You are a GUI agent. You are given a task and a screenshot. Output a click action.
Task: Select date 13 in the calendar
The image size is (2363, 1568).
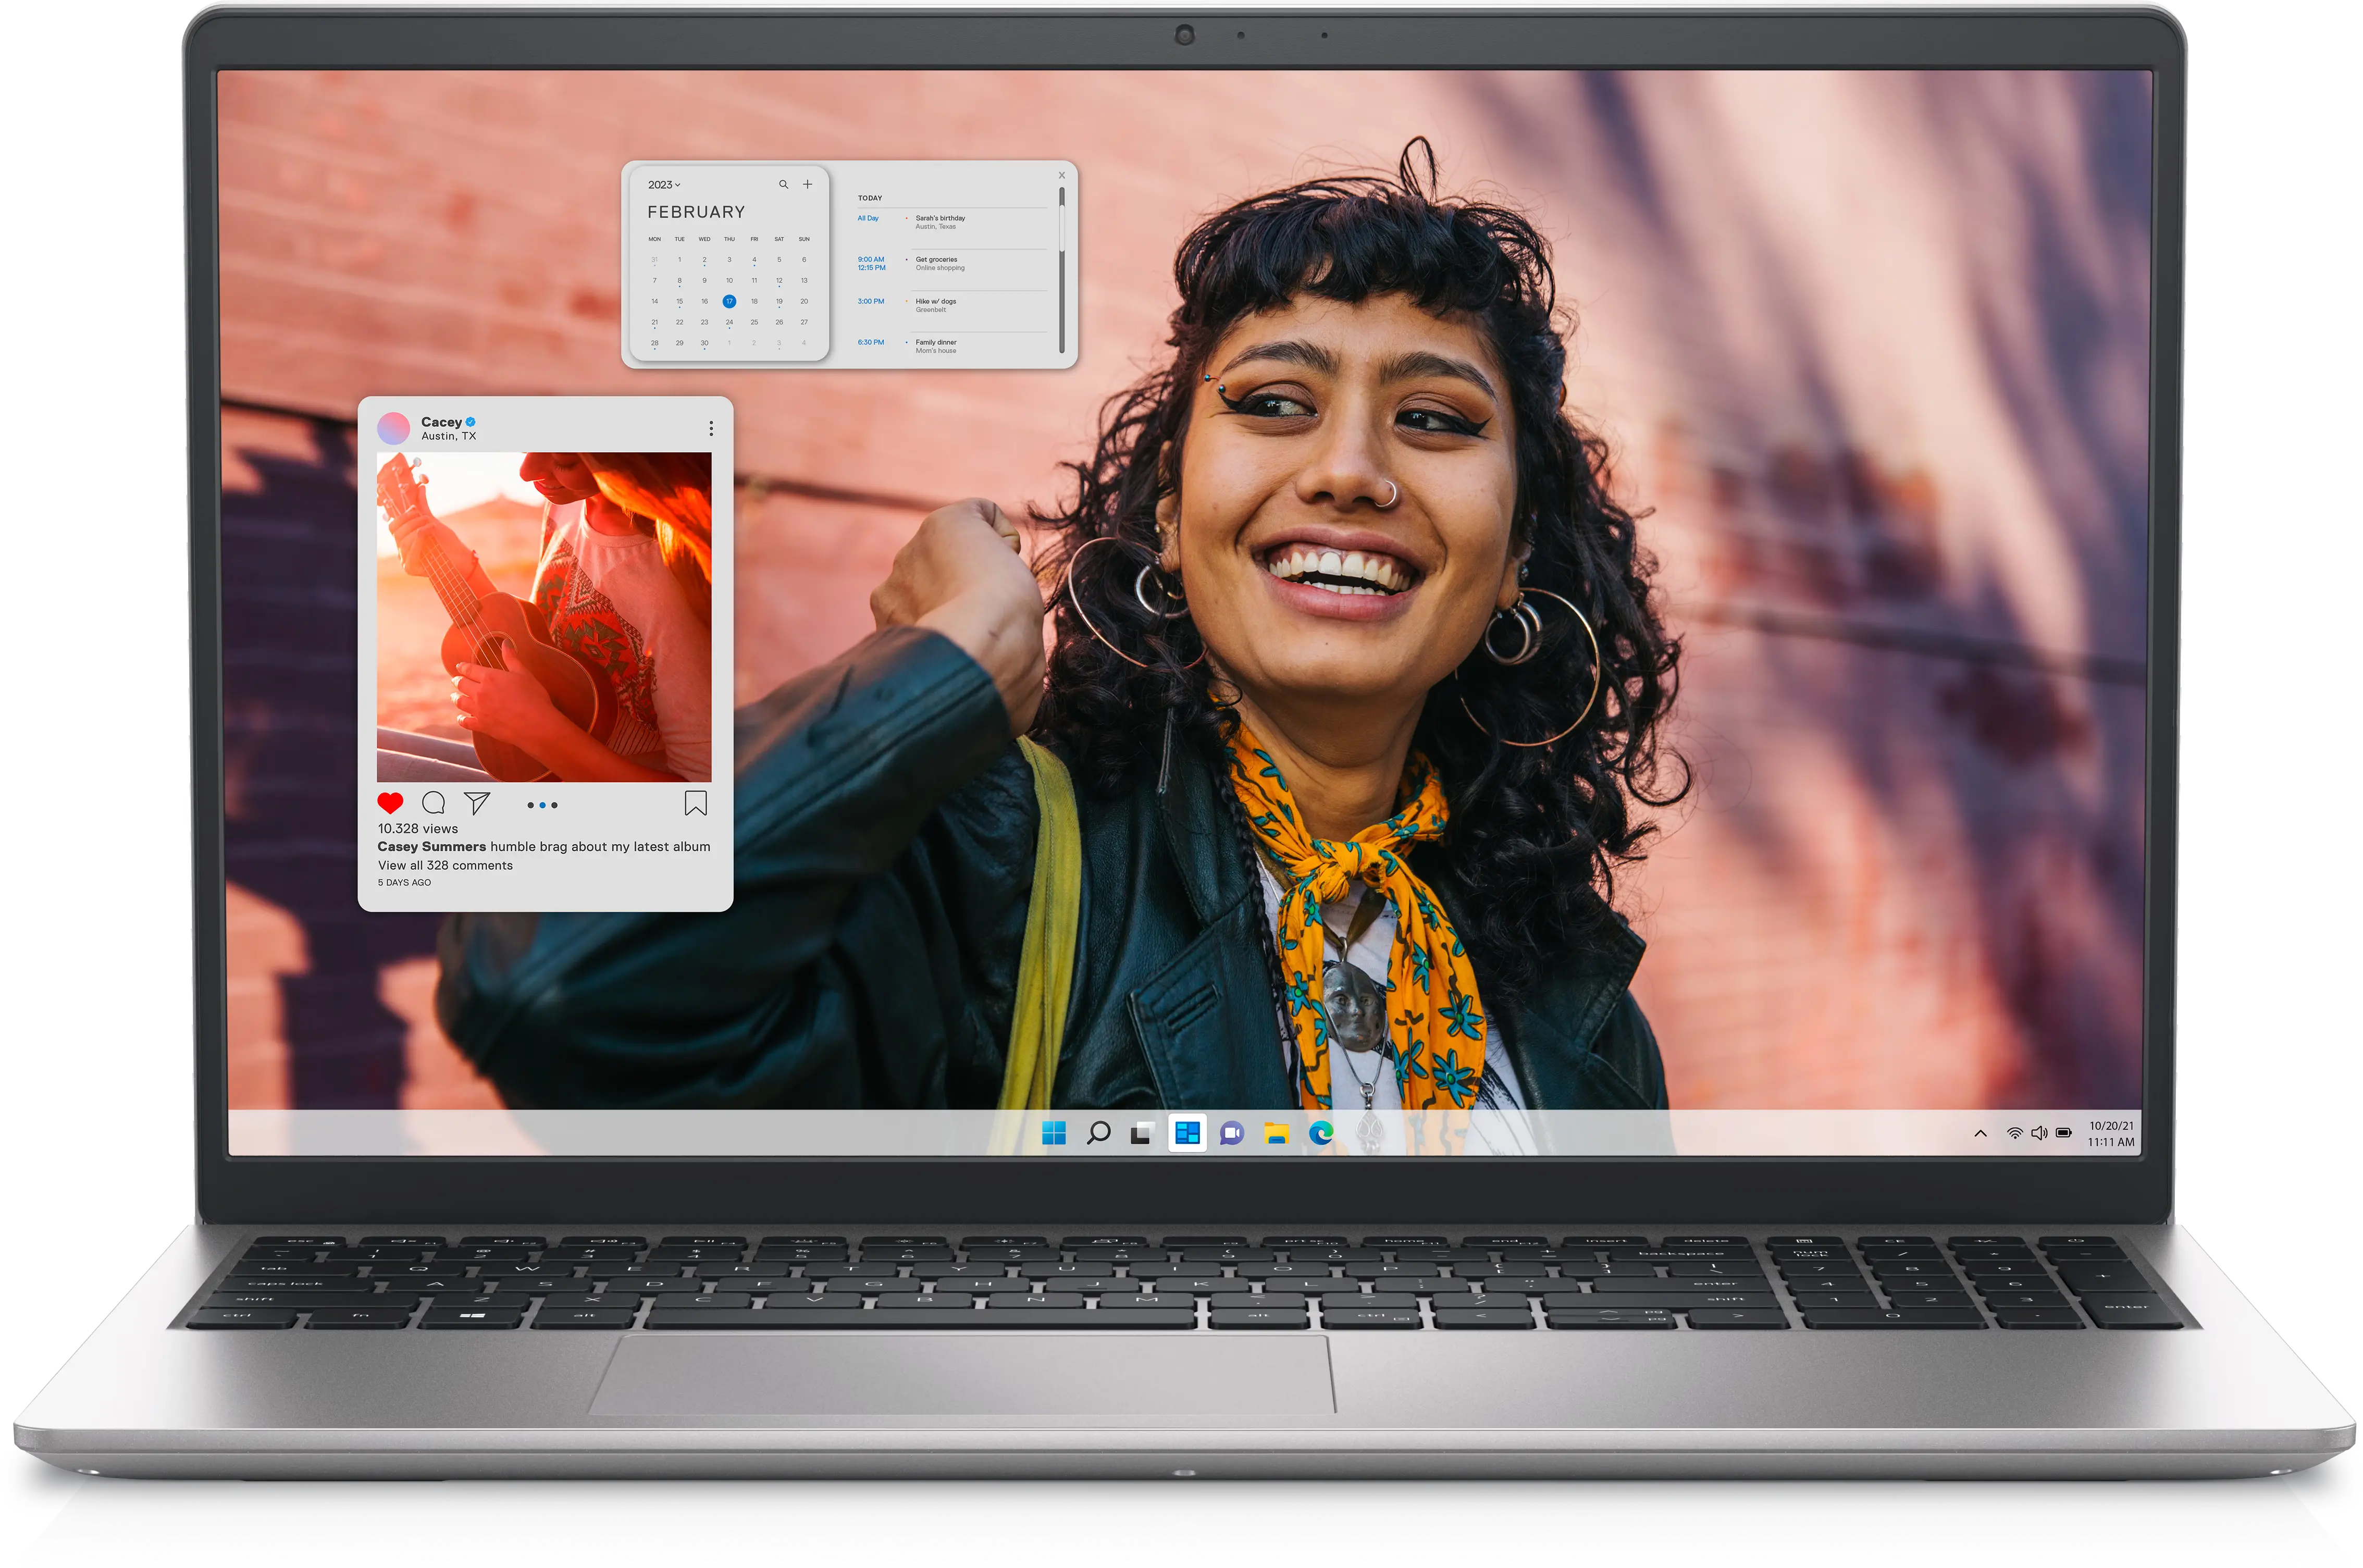click(804, 280)
